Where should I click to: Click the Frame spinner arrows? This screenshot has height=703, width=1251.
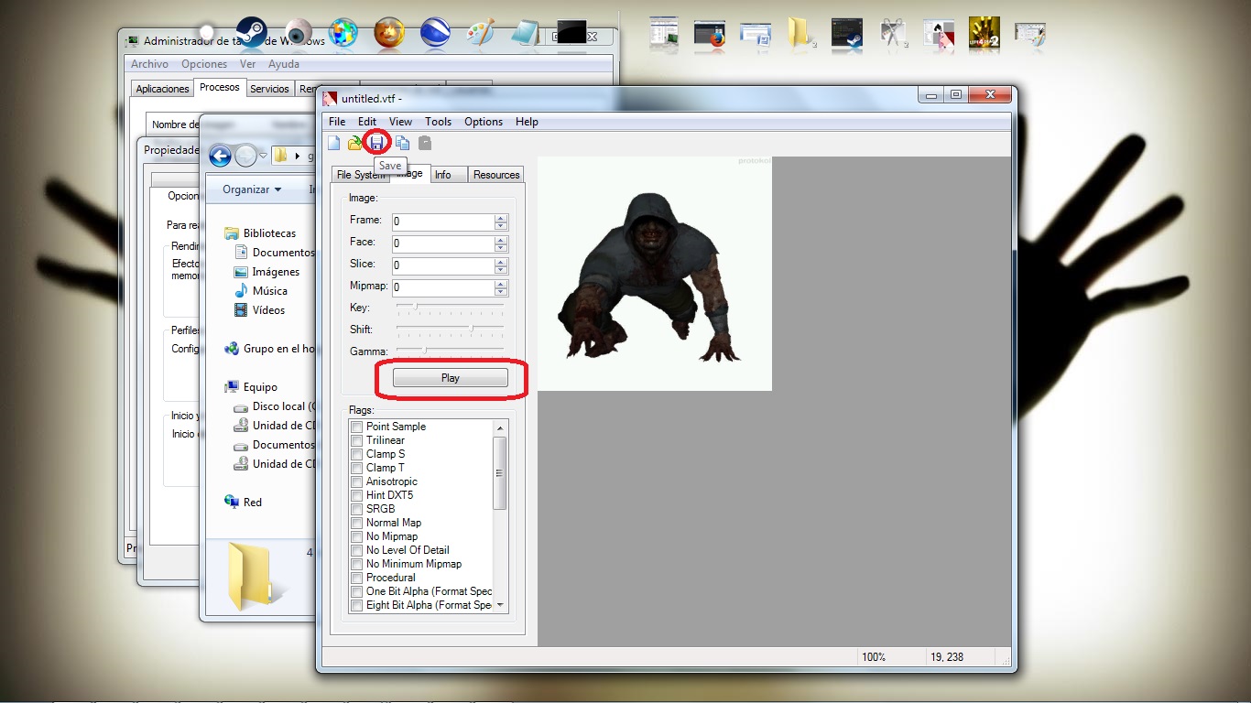(x=500, y=222)
